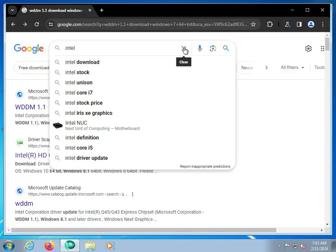Click into the search input field
The image size is (336, 252).
[122, 48]
